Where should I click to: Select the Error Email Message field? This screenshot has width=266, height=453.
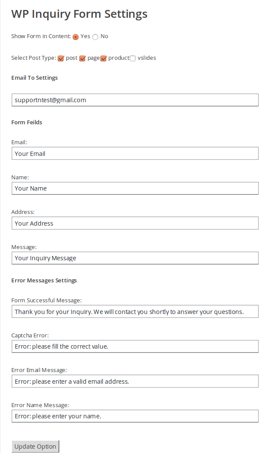click(135, 382)
